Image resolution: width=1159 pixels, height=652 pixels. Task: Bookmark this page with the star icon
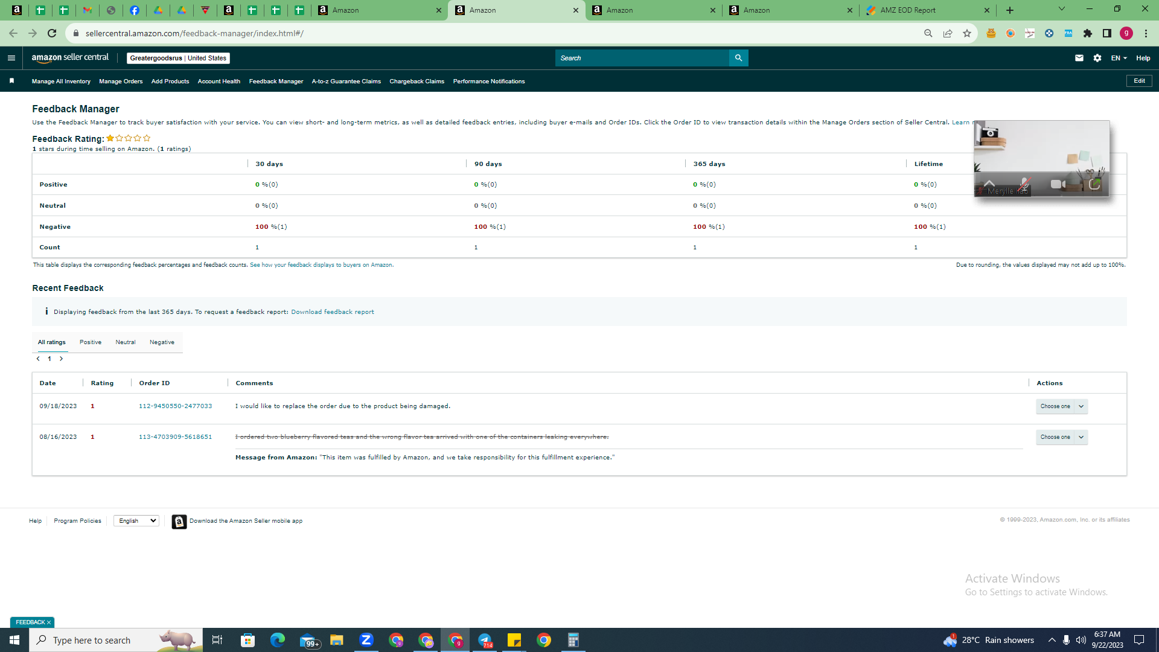click(x=967, y=33)
